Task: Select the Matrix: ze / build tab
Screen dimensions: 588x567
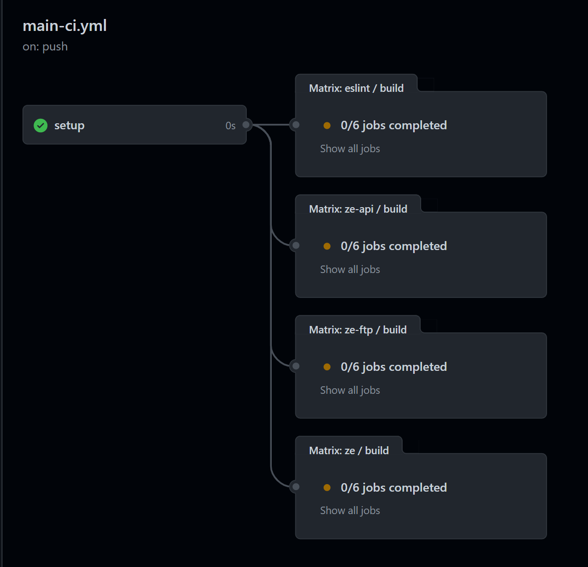Action: [349, 450]
